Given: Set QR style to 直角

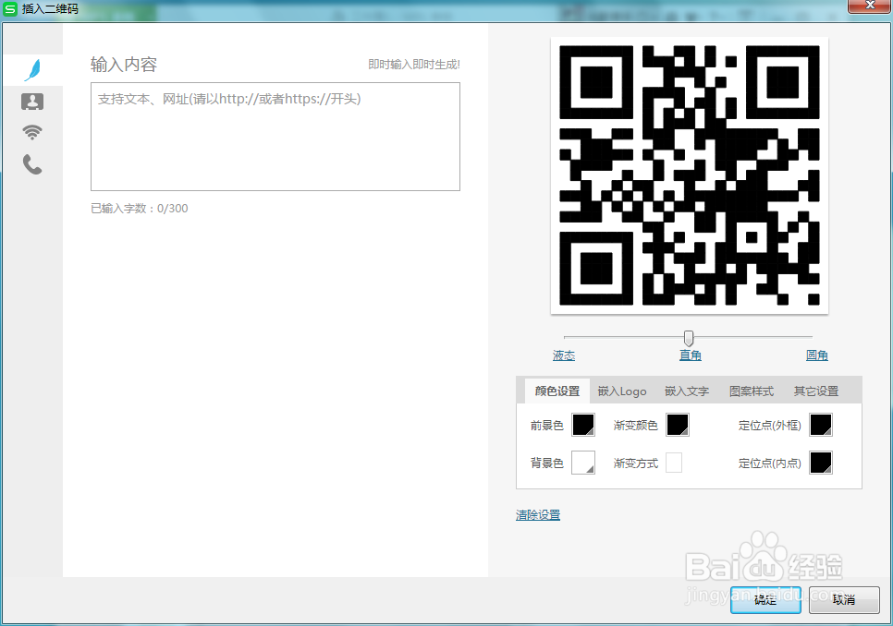Looking at the screenshot, I should (x=691, y=355).
